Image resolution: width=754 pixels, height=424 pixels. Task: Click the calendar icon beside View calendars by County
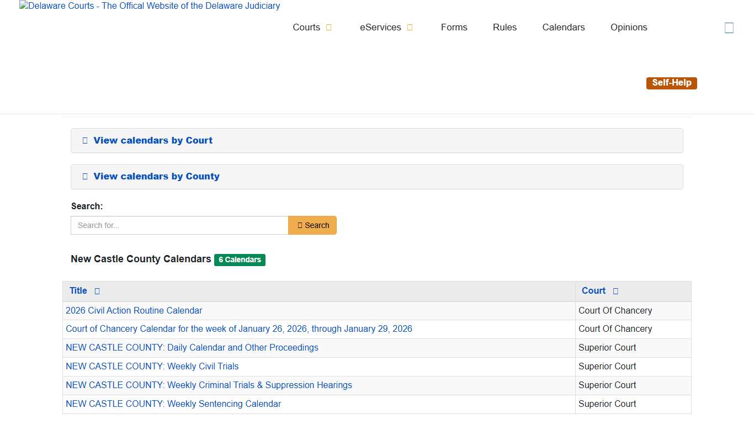click(84, 176)
